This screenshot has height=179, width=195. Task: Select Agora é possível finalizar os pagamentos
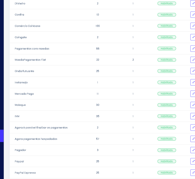tap(41, 128)
